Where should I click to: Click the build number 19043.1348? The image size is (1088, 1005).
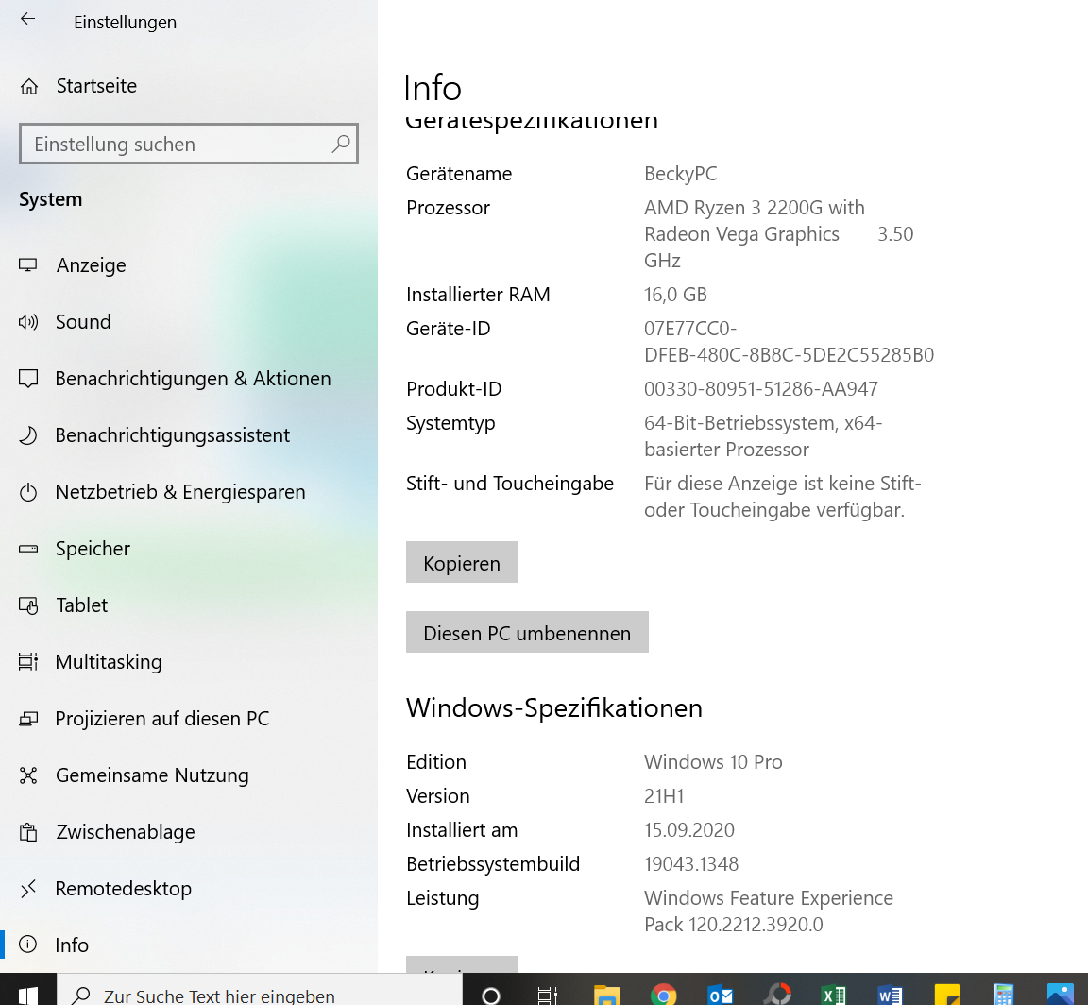[691, 864]
